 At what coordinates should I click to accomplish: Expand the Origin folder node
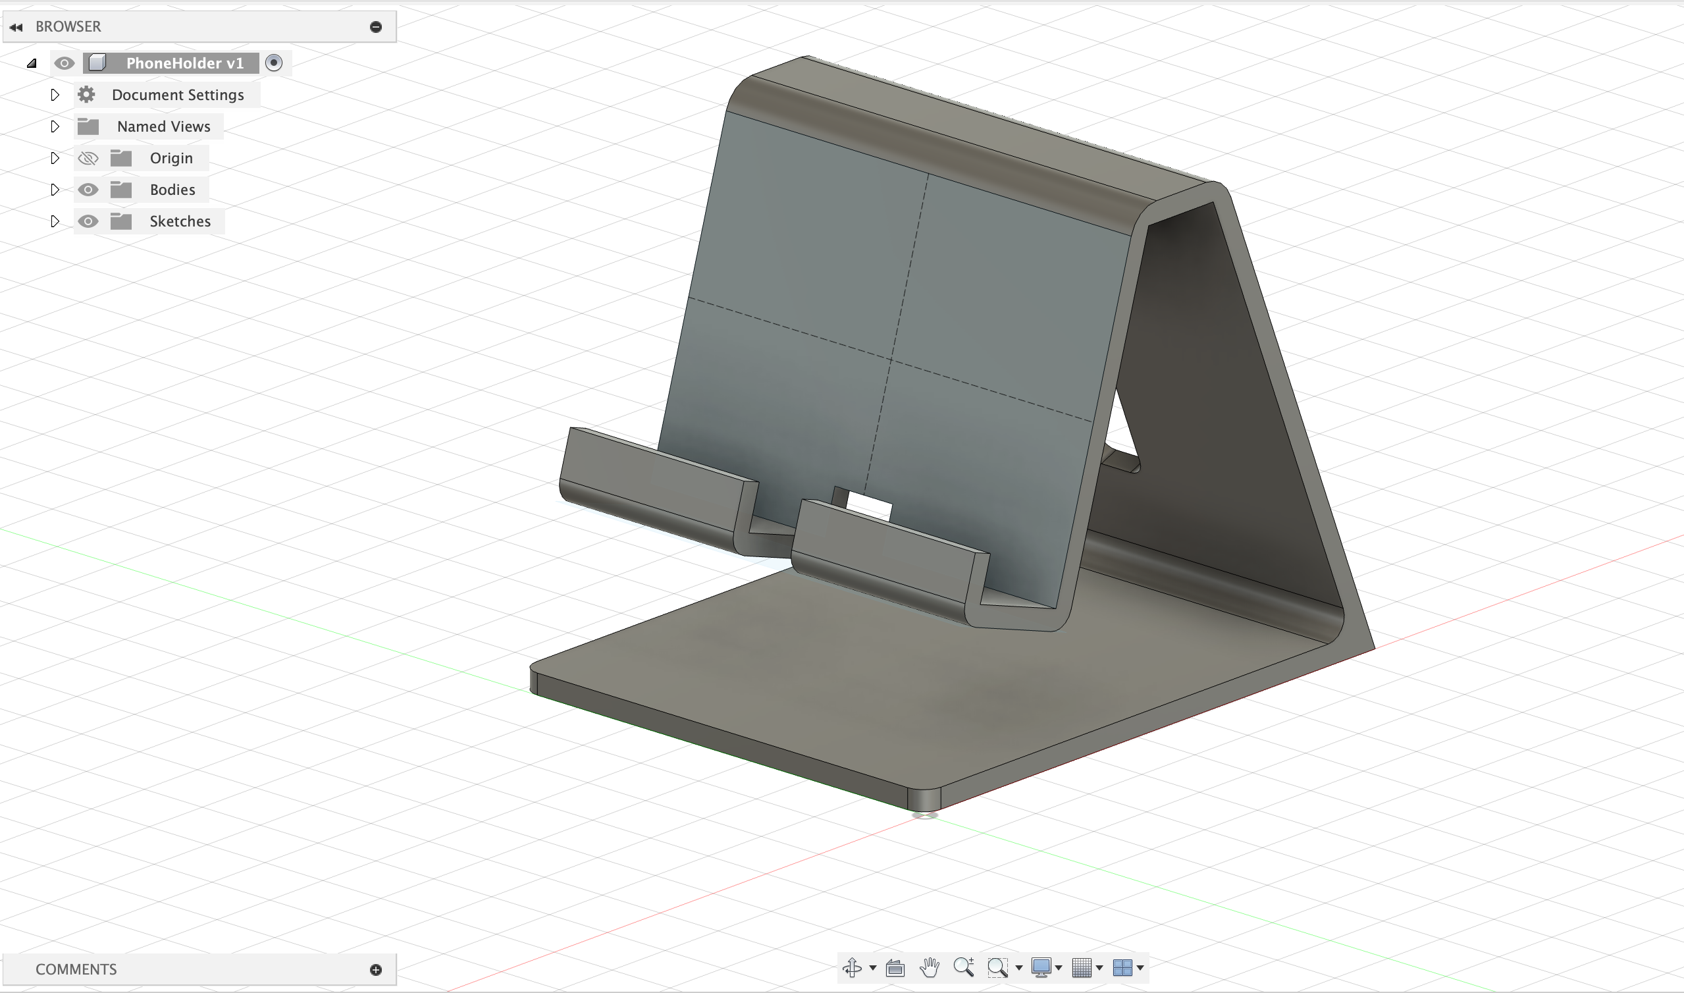(x=55, y=159)
